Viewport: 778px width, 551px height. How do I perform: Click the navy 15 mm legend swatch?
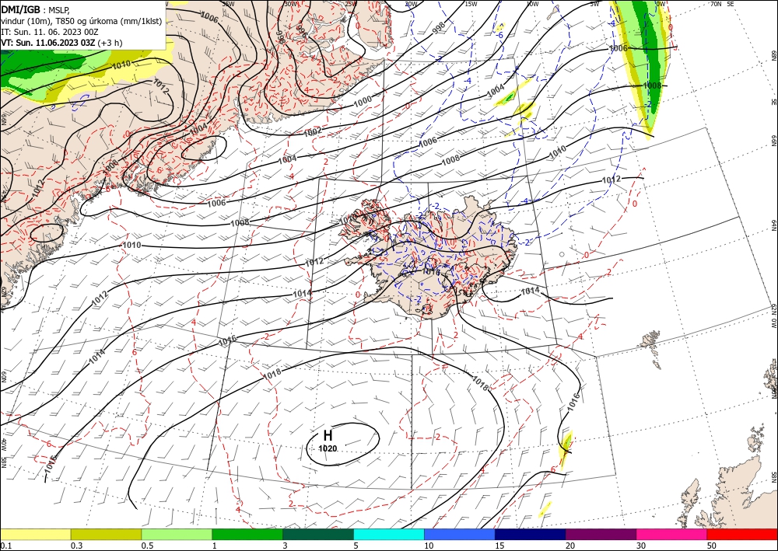tap(531, 534)
